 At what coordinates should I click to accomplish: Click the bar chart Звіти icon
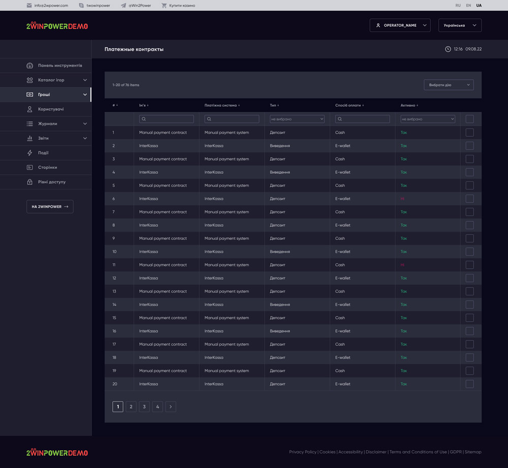(x=29, y=138)
